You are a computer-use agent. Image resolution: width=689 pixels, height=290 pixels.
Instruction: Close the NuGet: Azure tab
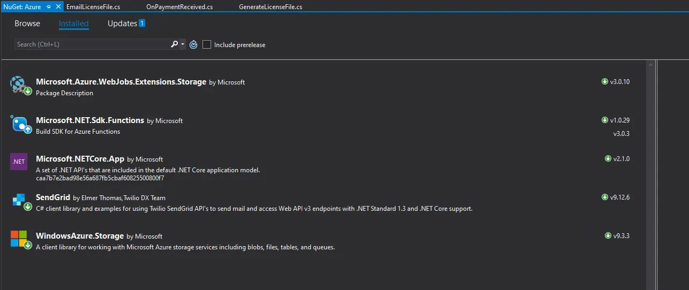point(57,7)
